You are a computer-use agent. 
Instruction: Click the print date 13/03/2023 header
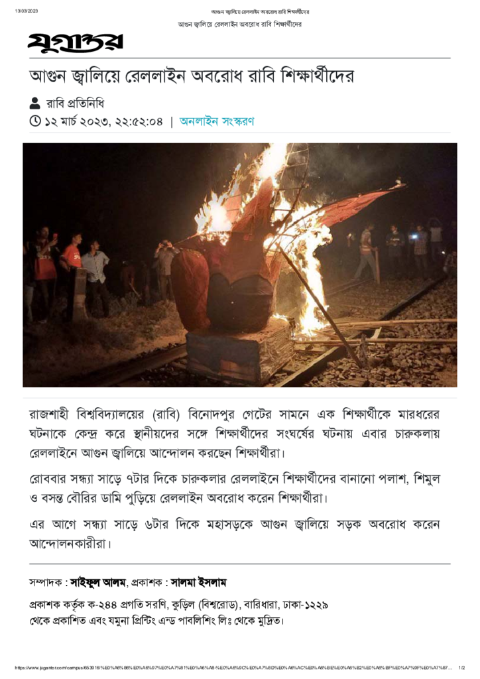click(x=27, y=11)
